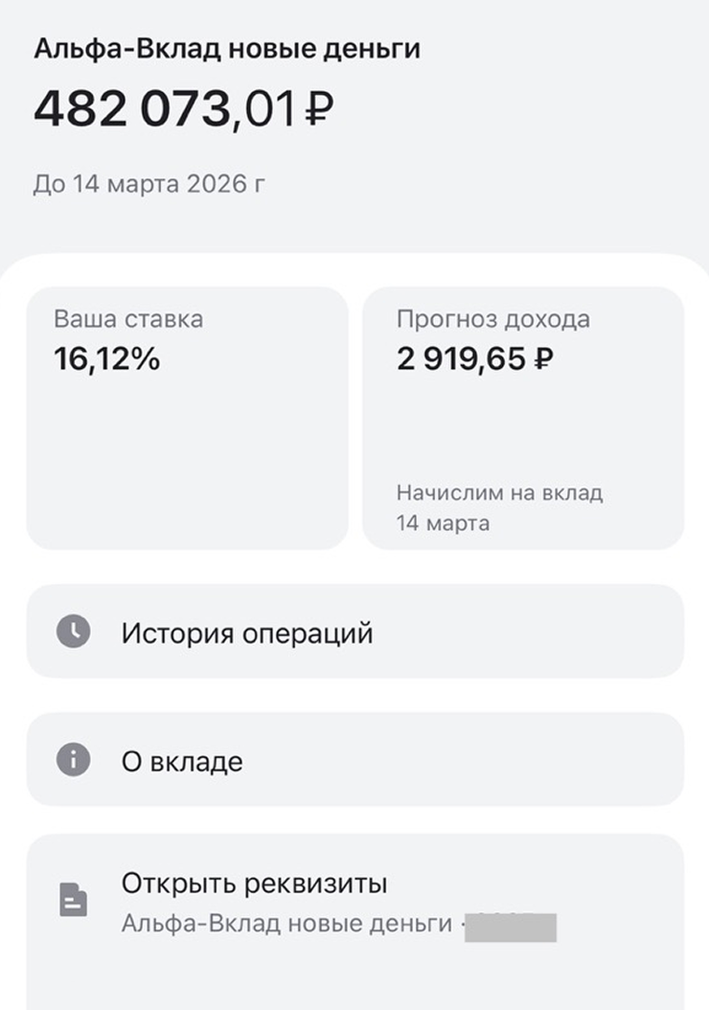Tap the 14 марта accrual date in the forecast card
The image size is (709, 1010).
coord(443,523)
